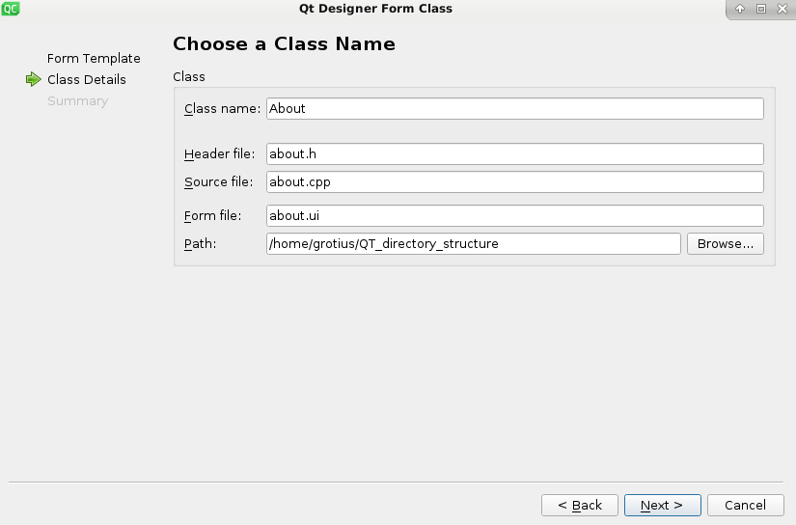This screenshot has width=796, height=525.
Task: Click the greyed-out Summary step
Action: 78,101
